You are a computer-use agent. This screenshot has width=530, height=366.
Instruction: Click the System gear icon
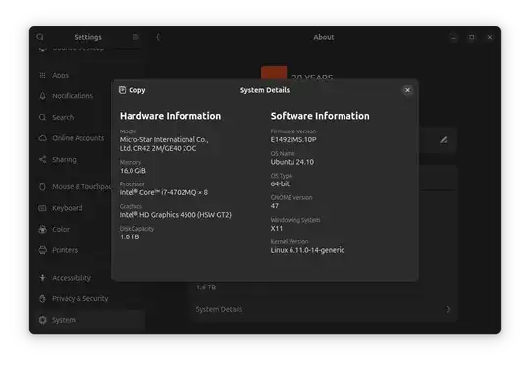(x=42, y=320)
